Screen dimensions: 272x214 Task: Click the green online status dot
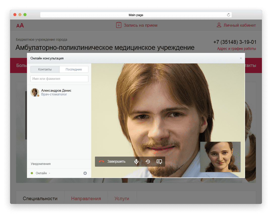click(32, 173)
